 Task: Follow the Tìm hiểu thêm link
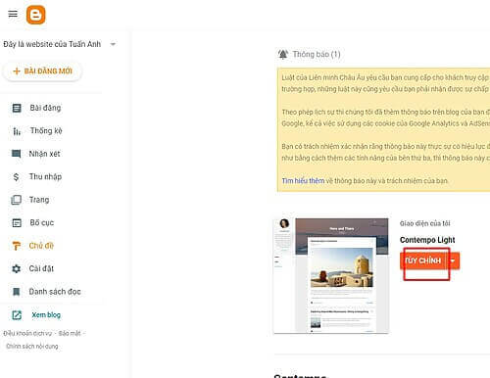pos(303,181)
